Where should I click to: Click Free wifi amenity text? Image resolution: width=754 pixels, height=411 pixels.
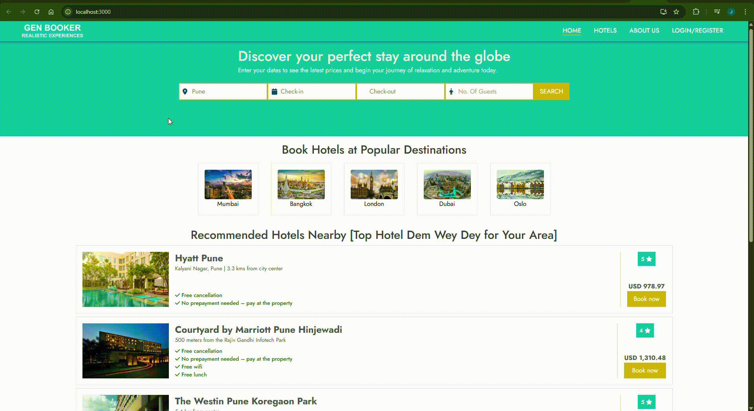click(192, 367)
